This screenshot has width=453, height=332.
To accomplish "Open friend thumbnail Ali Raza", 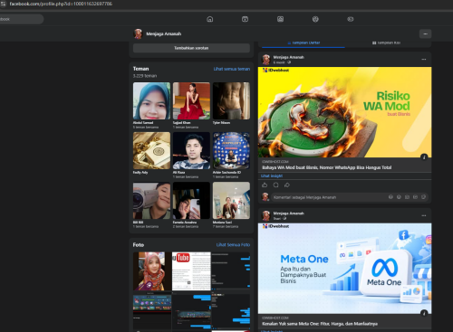I will [191, 150].
